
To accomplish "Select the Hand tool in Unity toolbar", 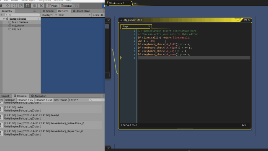I will pos(1,5).
